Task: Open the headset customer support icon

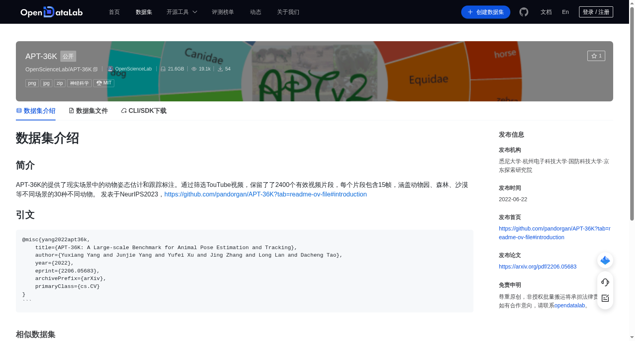Action: point(605,282)
